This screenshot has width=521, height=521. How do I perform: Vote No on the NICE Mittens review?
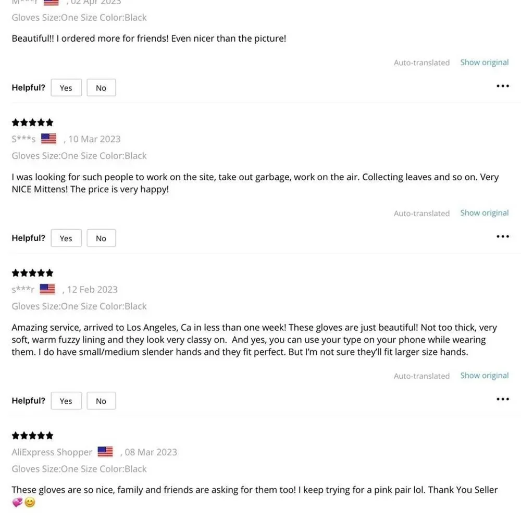click(102, 238)
